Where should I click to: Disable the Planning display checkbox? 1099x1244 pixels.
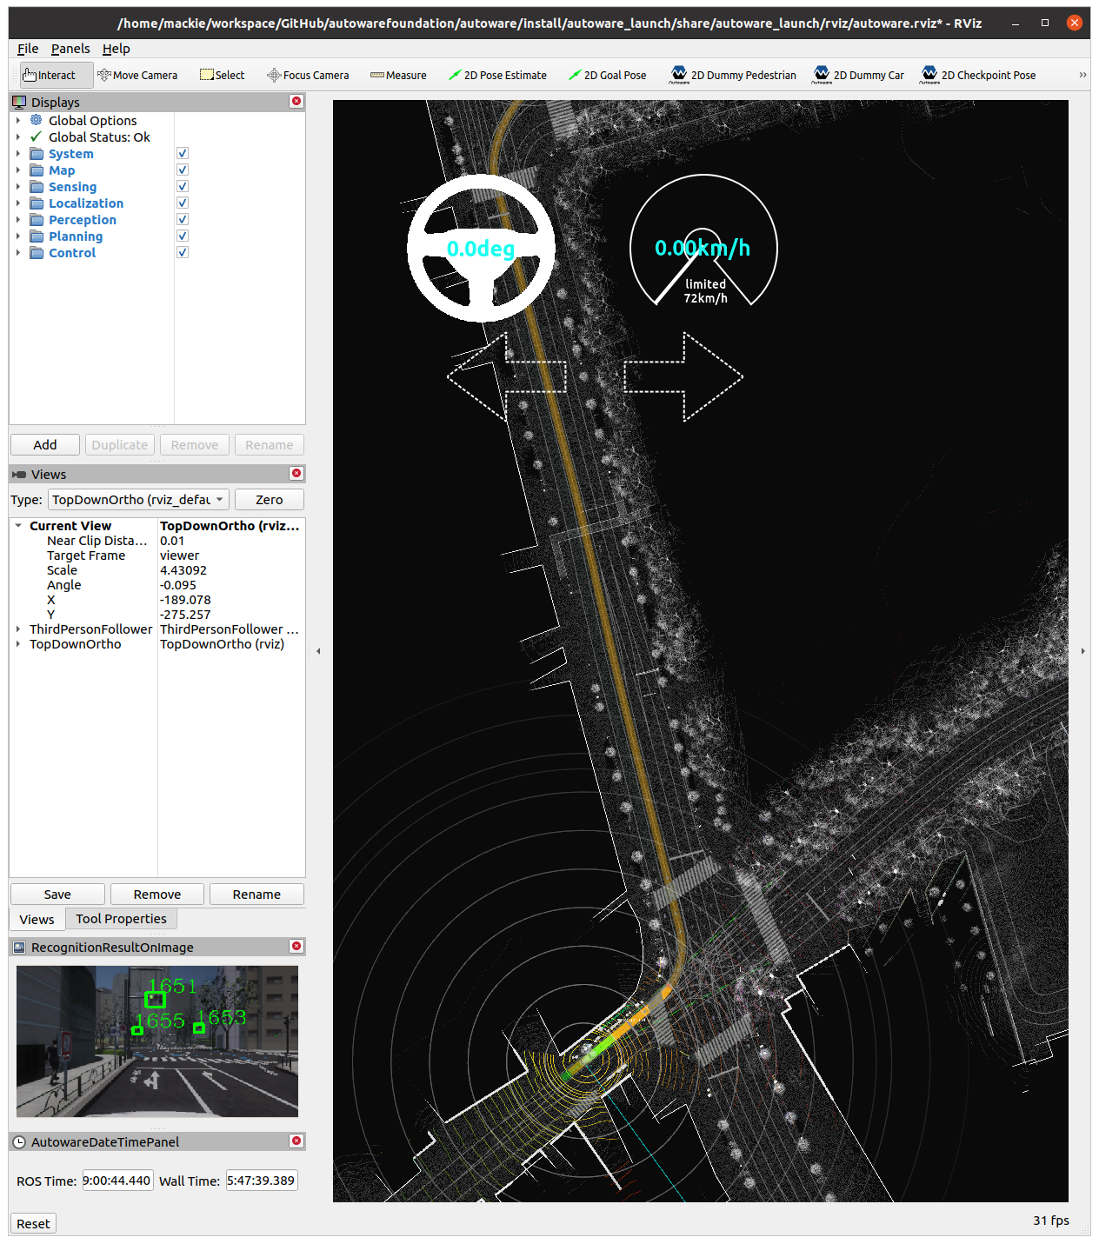coord(183,236)
